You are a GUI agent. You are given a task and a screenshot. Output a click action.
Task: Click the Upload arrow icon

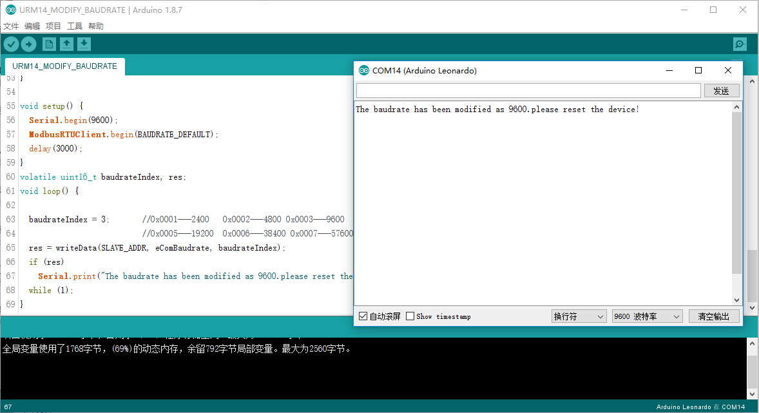click(28, 44)
